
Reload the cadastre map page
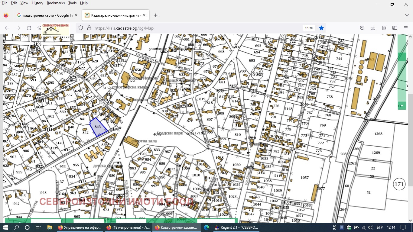[29, 28]
